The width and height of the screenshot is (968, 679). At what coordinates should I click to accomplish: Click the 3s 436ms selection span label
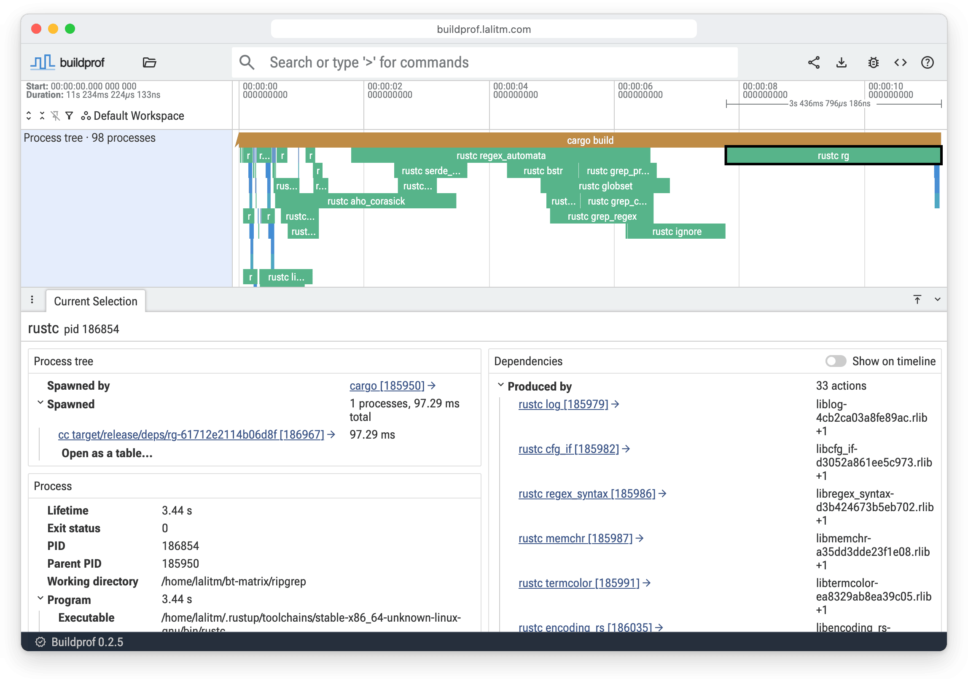point(830,103)
